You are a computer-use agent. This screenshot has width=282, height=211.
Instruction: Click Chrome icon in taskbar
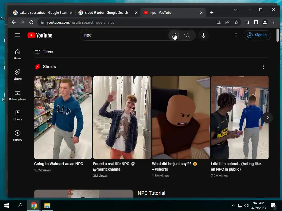pos(34,206)
